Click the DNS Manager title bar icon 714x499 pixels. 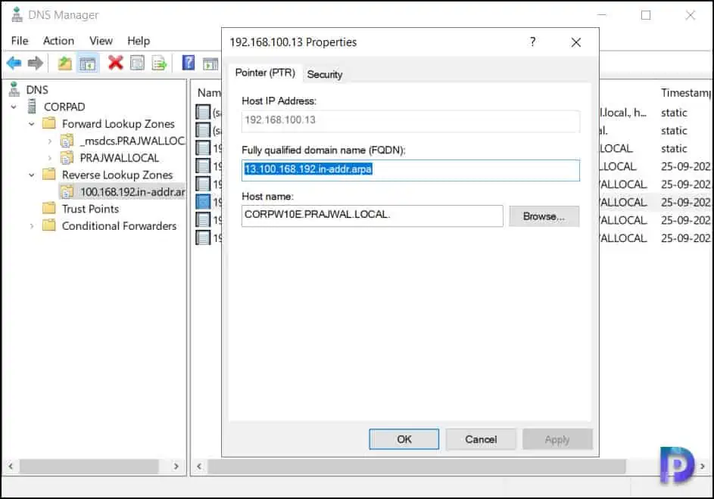[x=17, y=14]
